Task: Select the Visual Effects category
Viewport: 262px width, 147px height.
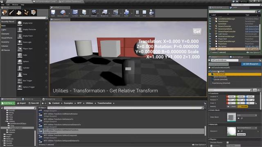Action: click(7, 38)
